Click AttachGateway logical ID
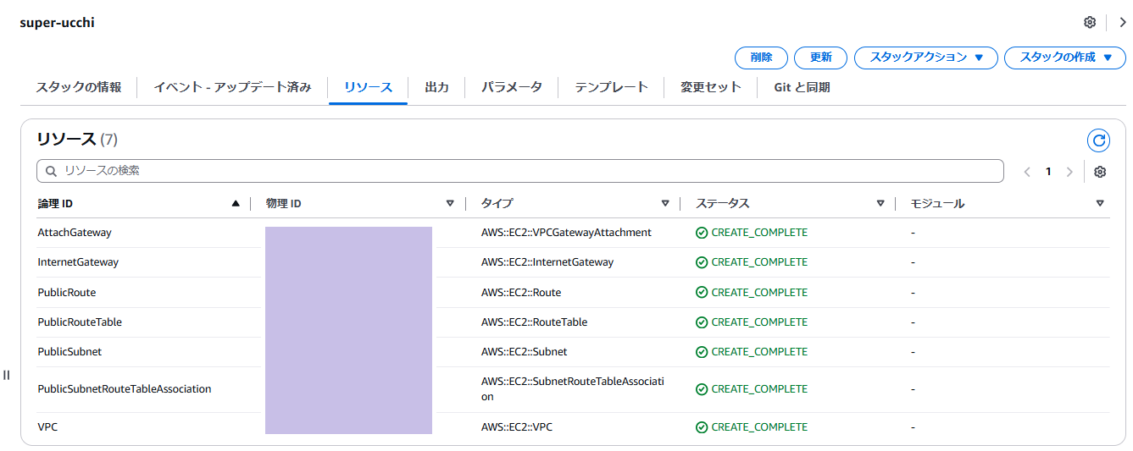Image resolution: width=1133 pixels, height=451 pixels. (75, 232)
